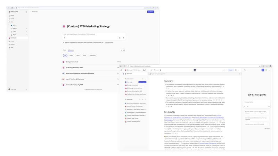The image size is (278, 156).
Task: Toggle navigation pane icon in front window
Action: click(121, 70)
